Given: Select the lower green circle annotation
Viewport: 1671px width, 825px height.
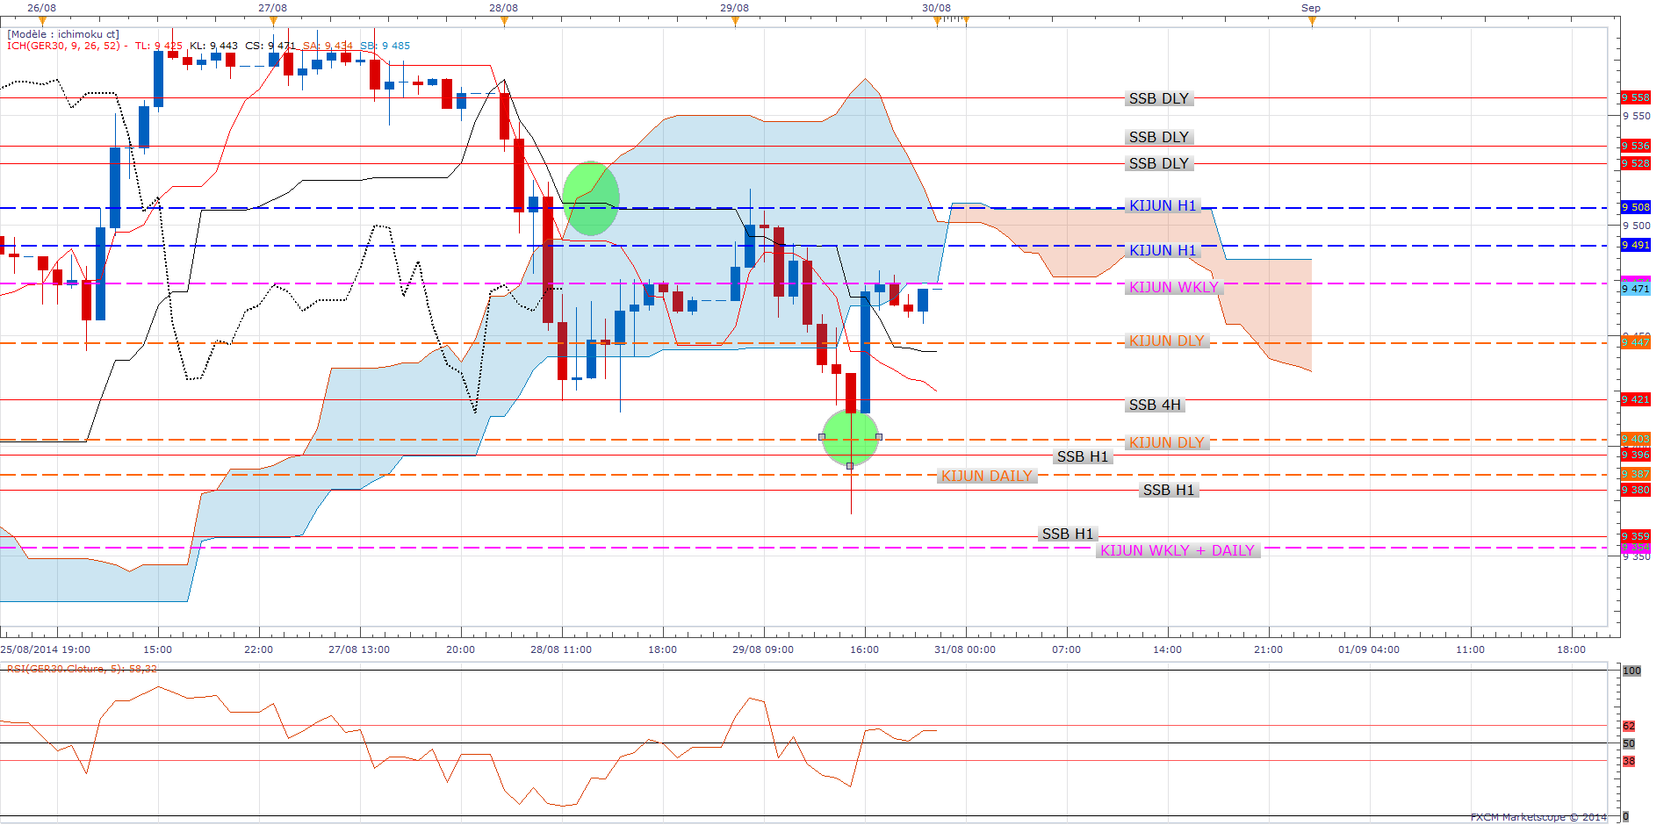Looking at the screenshot, I should [850, 437].
